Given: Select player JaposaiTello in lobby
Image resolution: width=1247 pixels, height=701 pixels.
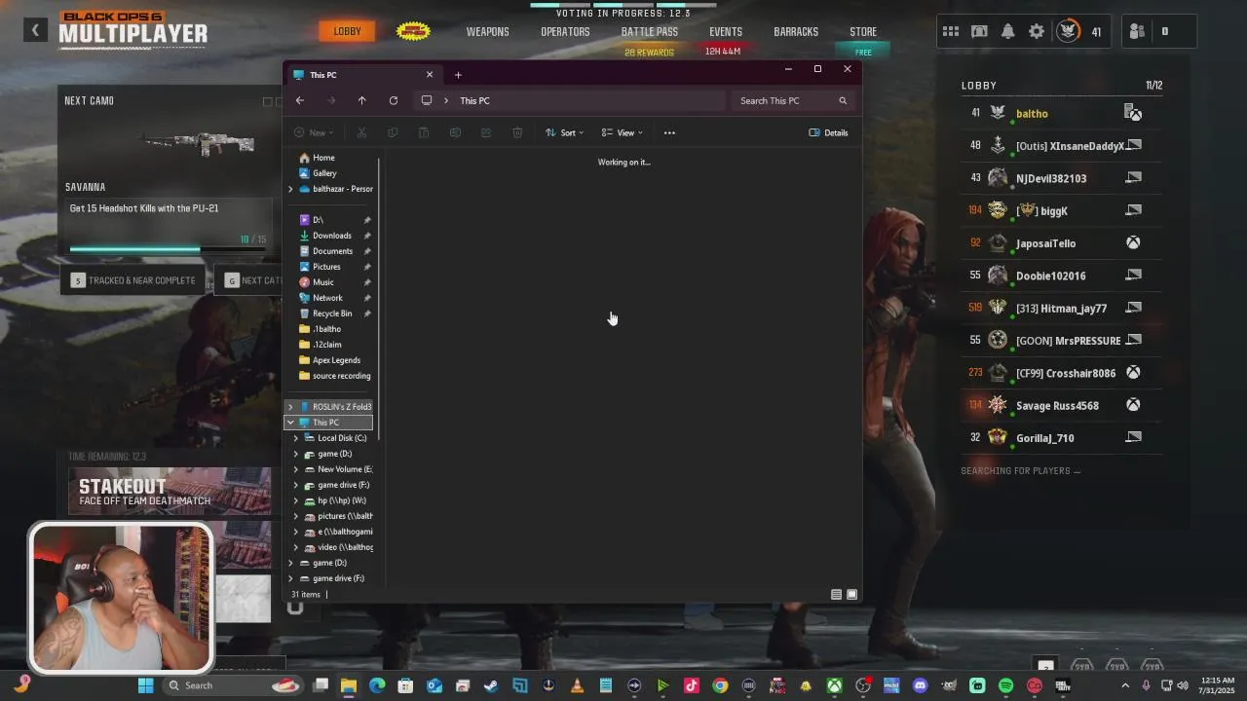Looking at the screenshot, I should click(1060, 243).
